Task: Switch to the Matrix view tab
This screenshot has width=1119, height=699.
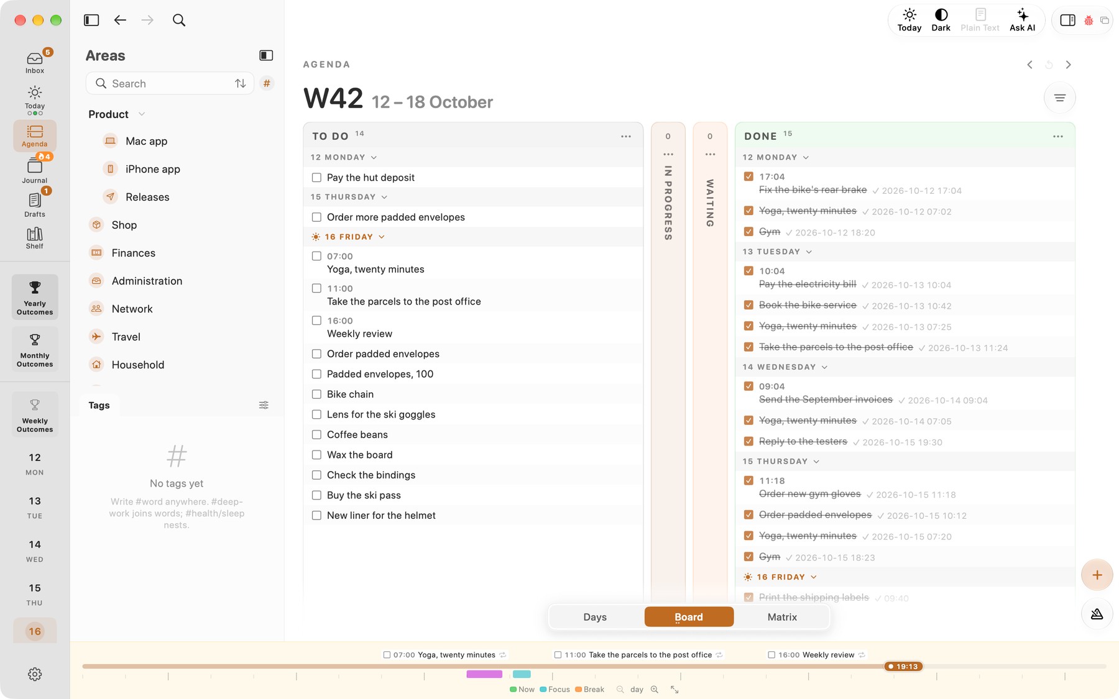Action: click(x=782, y=617)
